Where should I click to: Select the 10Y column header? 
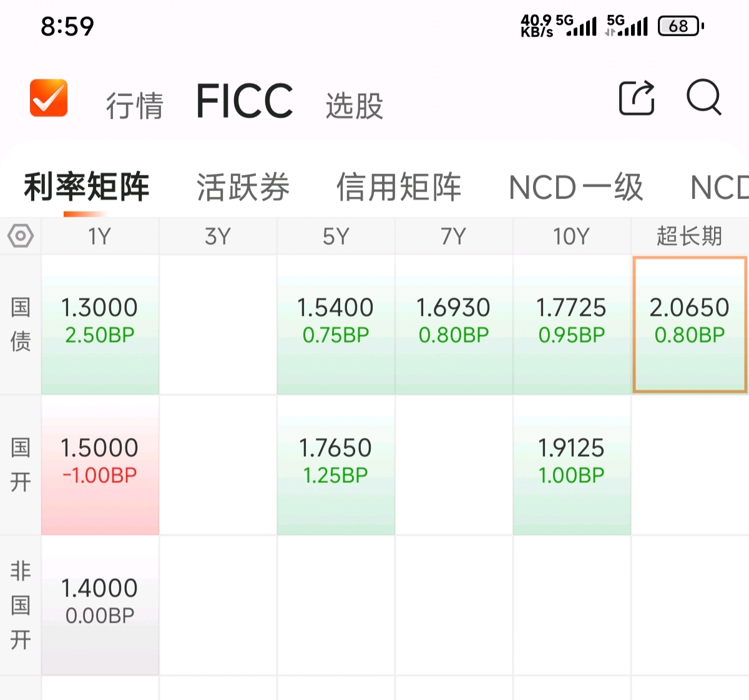click(x=572, y=236)
